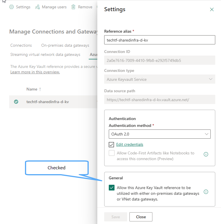
Task: Uncheck Allow Azure Key Vault reference gateways checkbox
Action: click(111, 188)
